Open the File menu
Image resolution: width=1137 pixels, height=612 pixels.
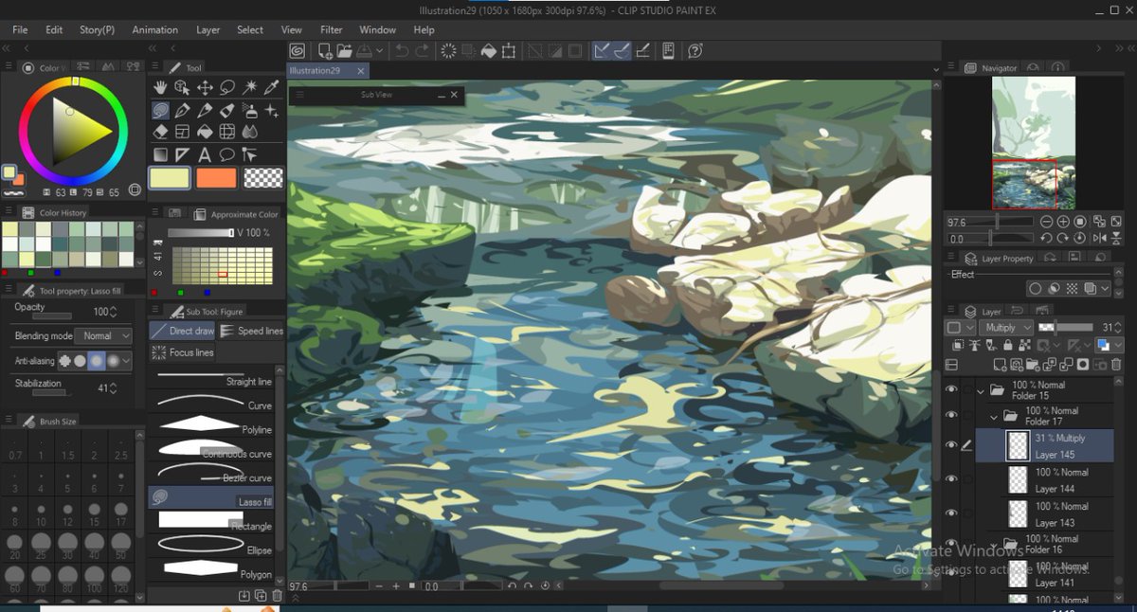[x=20, y=29]
